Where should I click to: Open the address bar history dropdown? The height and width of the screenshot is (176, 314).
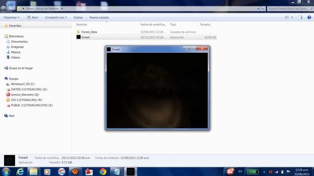point(258,9)
